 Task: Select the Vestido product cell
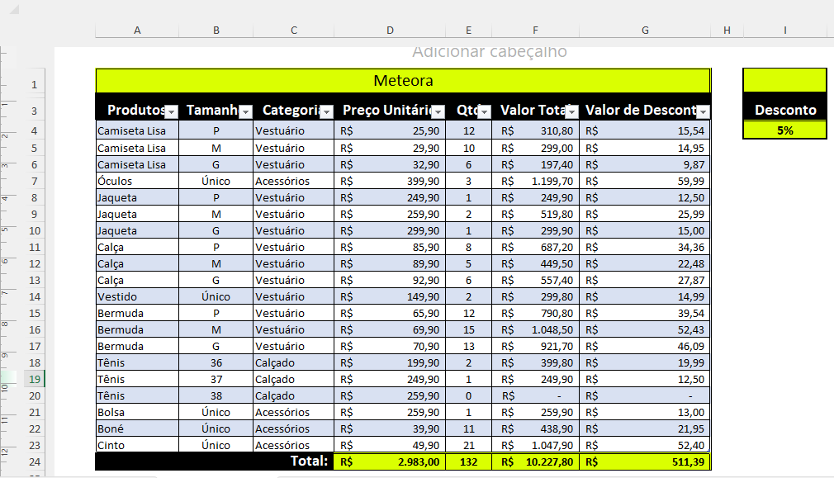[x=137, y=296]
